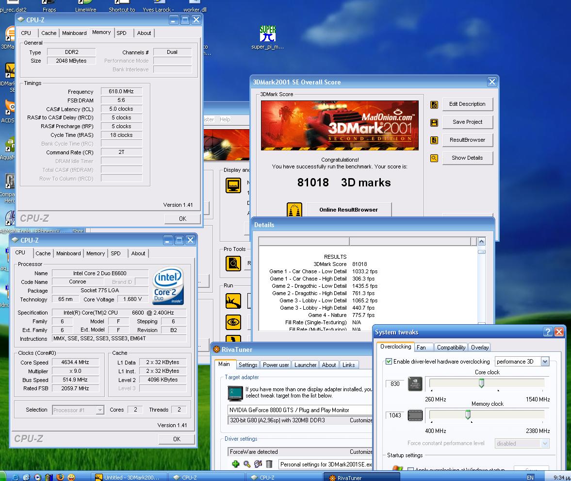
Task: Click the System tweaks help question mark button
Action: [547, 332]
